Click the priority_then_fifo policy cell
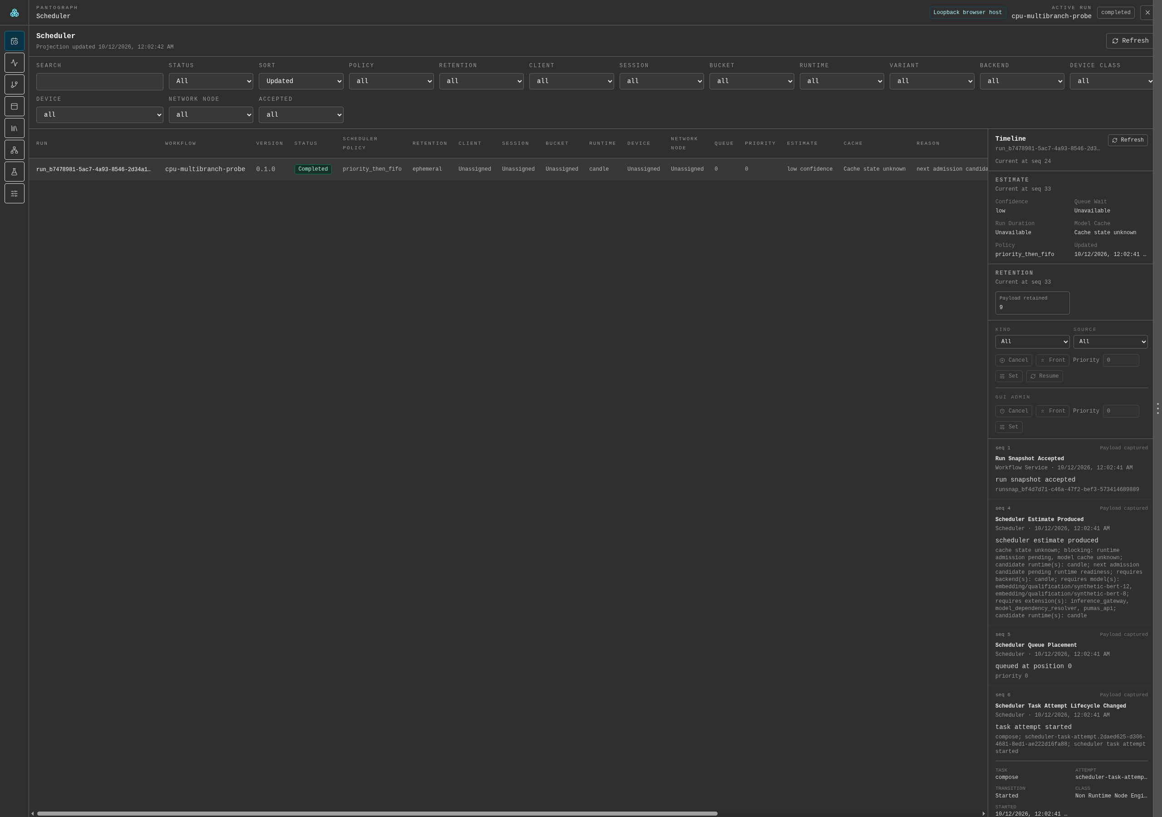 (x=372, y=169)
